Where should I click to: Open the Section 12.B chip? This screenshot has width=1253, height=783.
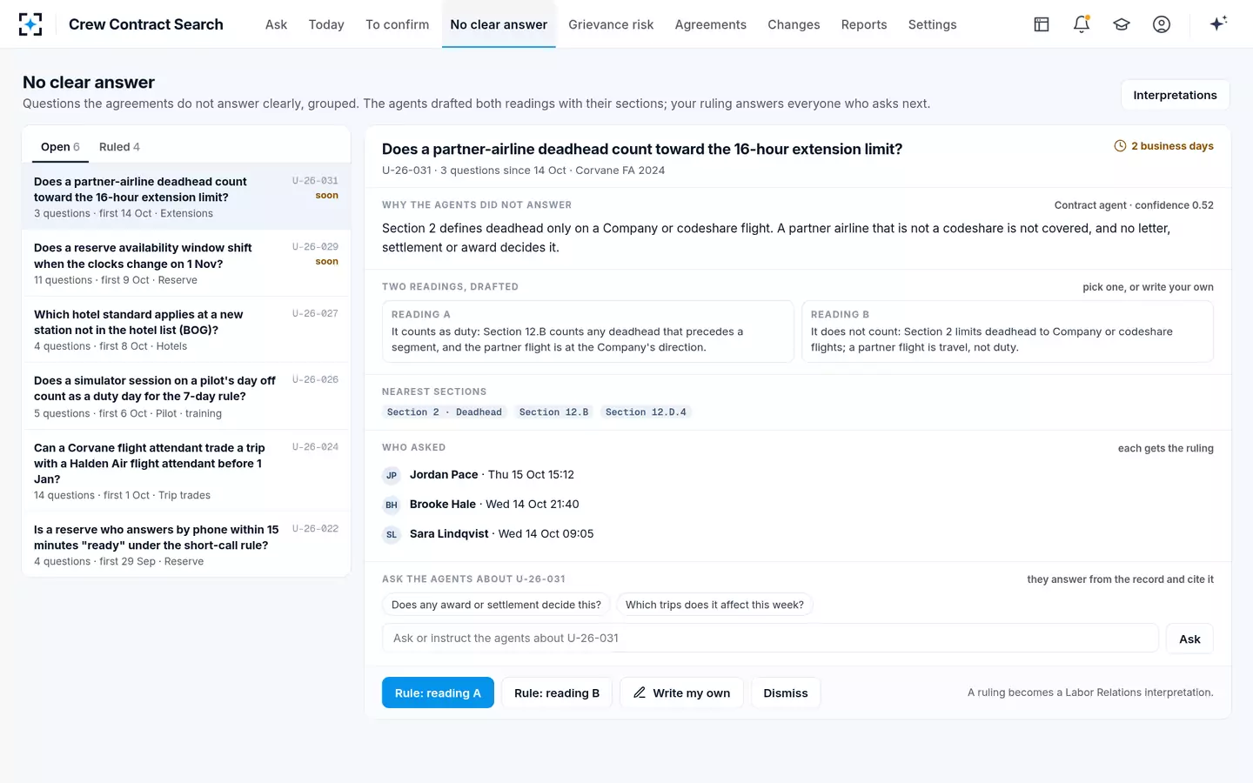(553, 412)
